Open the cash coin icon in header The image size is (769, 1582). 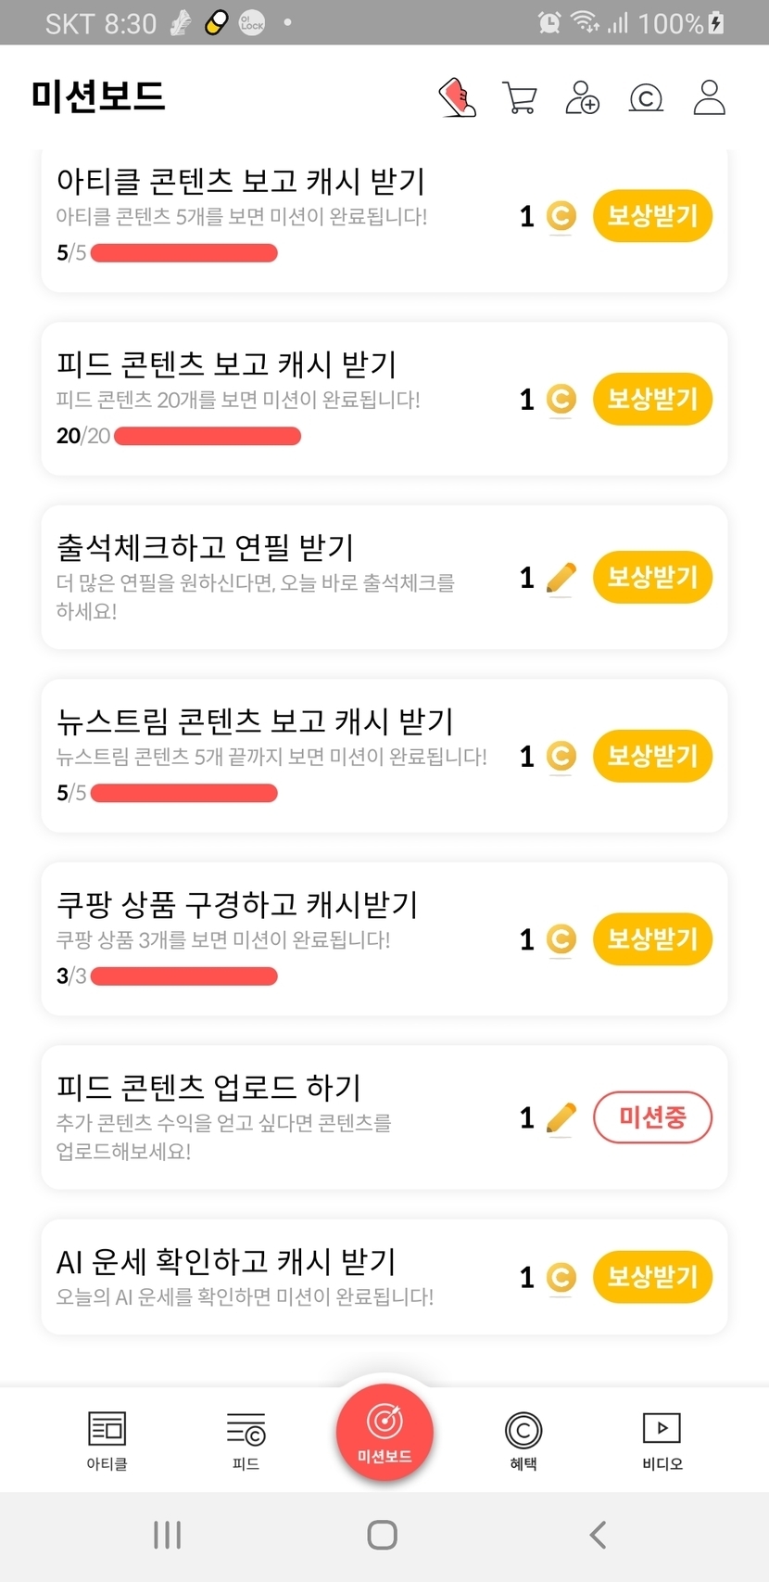pyautogui.click(x=646, y=97)
